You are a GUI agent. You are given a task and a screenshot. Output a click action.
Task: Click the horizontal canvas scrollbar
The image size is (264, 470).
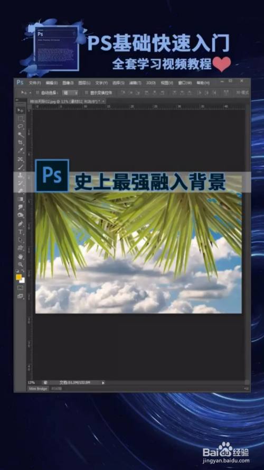click(175, 383)
